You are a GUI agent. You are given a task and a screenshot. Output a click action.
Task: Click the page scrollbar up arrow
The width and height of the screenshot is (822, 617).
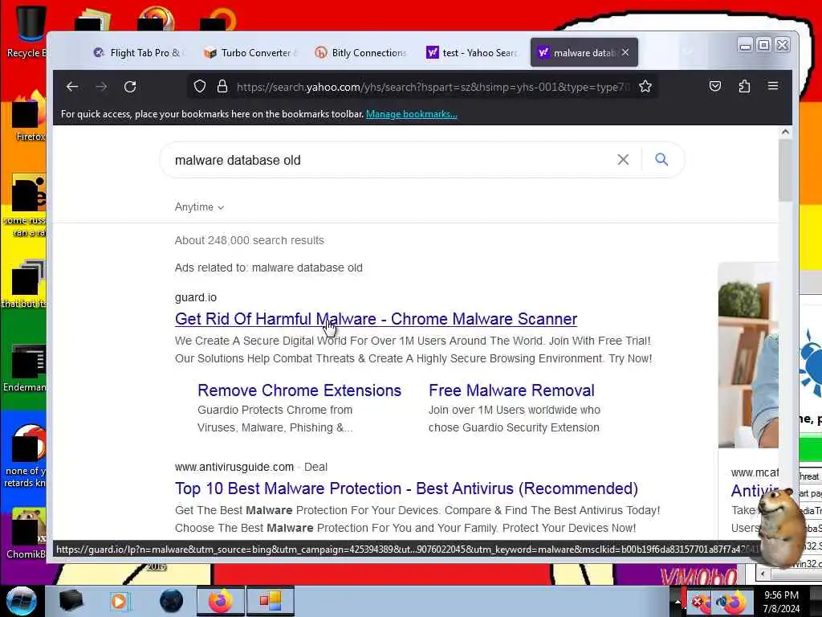point(785,133)
